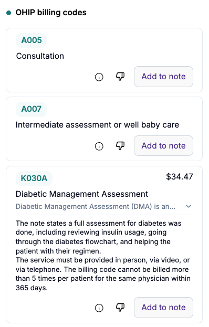This screenshot has height=327, width=209.
Task: Click the Diabetic Management Assessment title
Action: tap(82, 194)
